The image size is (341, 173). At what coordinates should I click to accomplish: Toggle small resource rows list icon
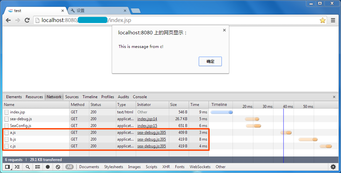38,167
